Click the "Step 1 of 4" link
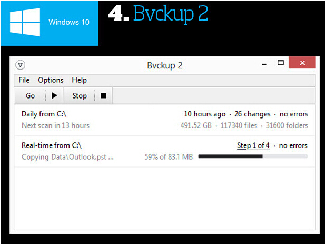This screenshot has width=326, height=245. click(x=253, y=145)
